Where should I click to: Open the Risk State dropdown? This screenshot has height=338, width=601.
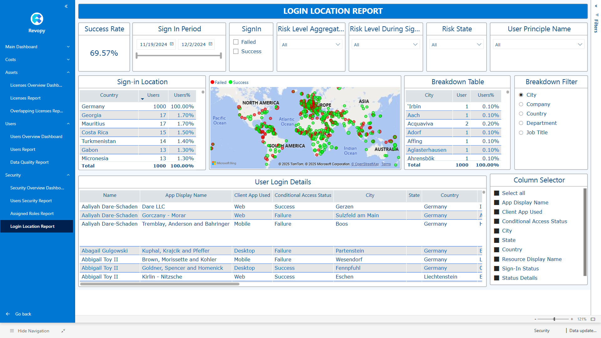pos(479,44)
